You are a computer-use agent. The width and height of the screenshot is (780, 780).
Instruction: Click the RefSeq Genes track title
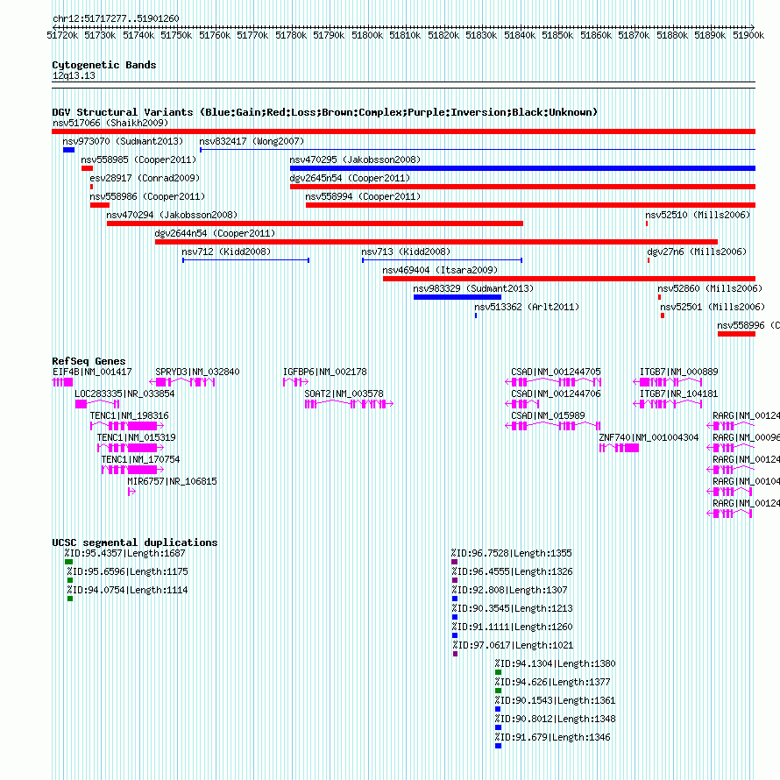pos(89,361)
